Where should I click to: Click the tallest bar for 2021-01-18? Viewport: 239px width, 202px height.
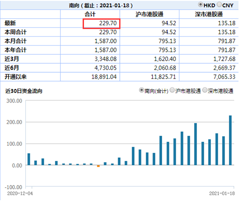[230, 140]
